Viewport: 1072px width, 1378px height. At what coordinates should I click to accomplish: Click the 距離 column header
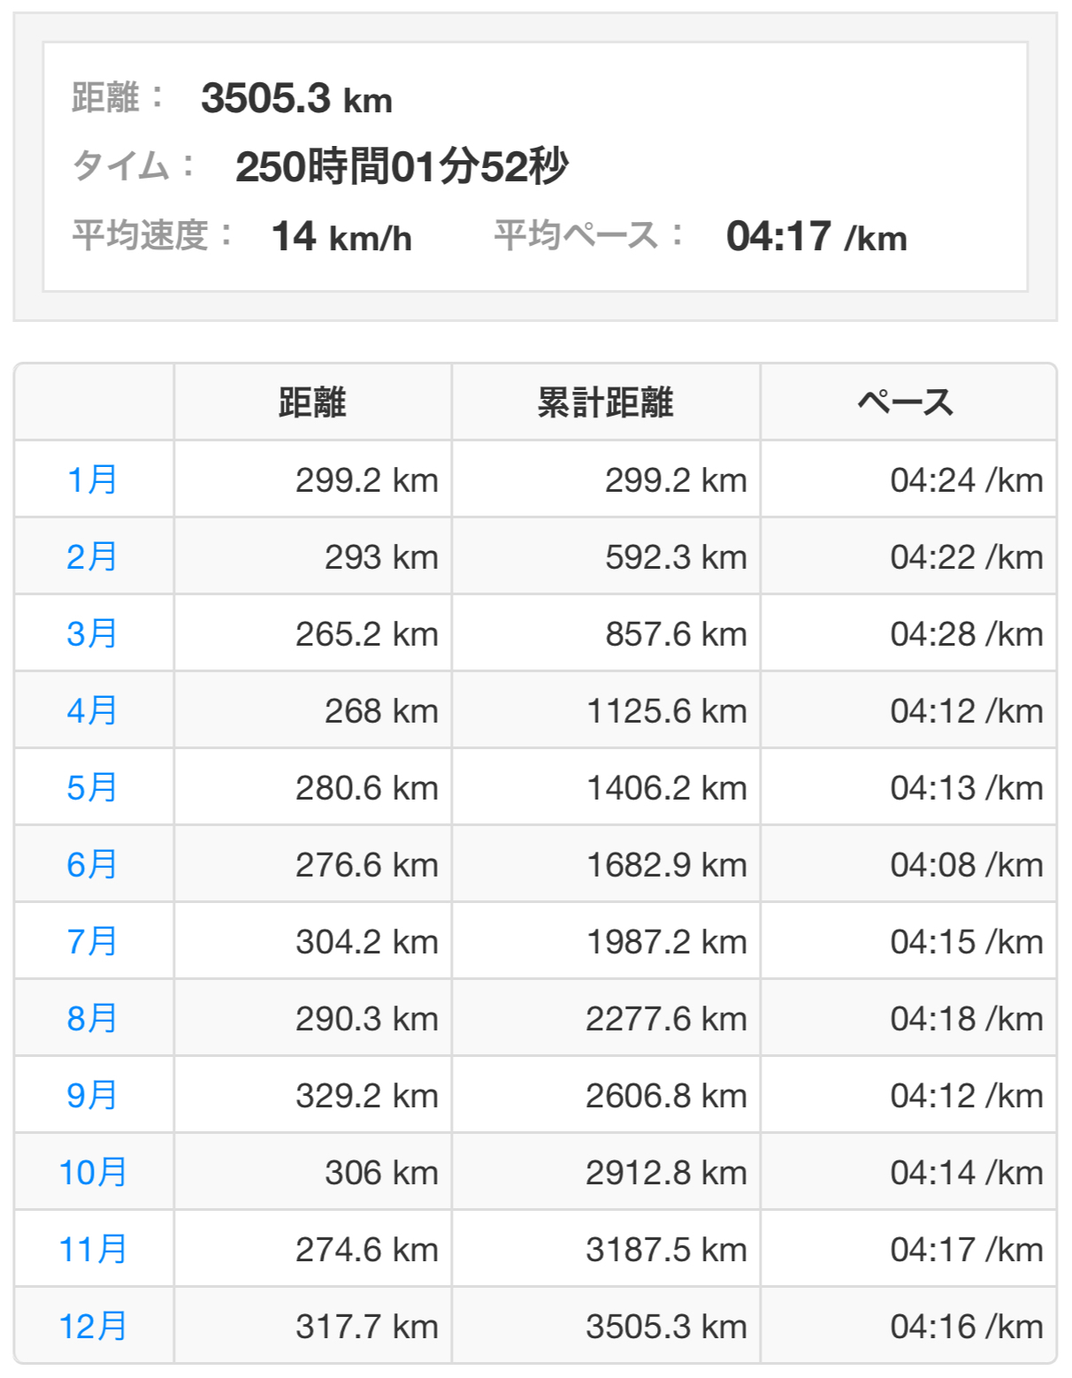point(312,402)
